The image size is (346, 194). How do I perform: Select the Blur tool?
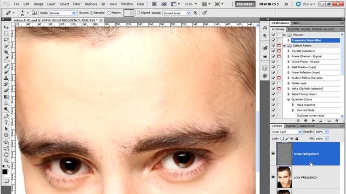(x=6, y=103)
